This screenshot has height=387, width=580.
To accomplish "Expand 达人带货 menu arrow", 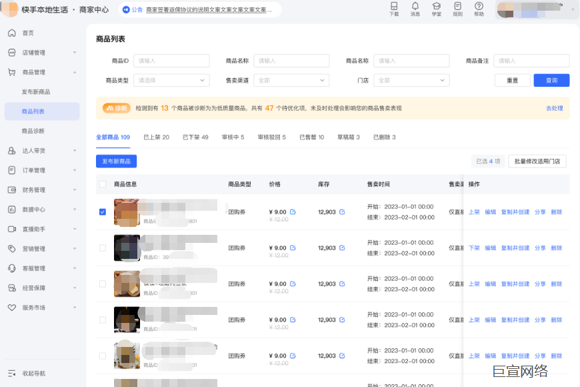I will coord(75,151).
